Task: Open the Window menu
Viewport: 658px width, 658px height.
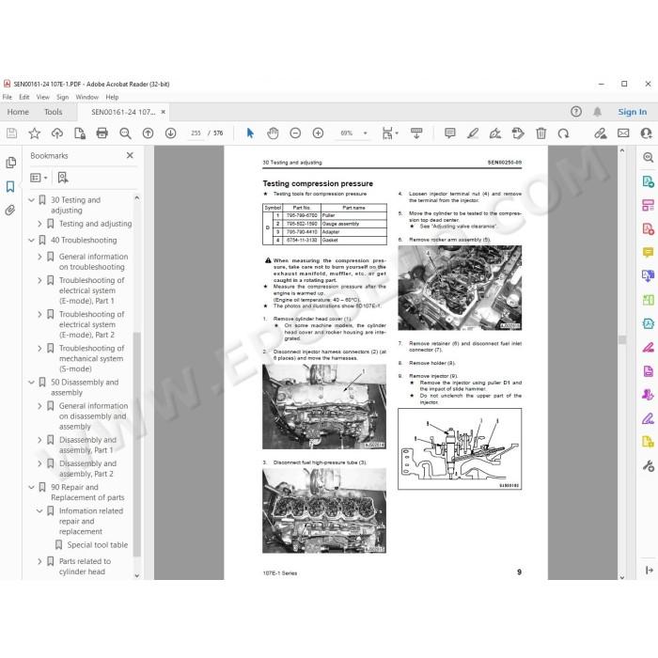Action: point(86,97)
